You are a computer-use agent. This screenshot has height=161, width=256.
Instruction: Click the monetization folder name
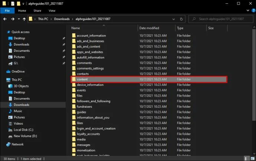click(x=86, y=150)
